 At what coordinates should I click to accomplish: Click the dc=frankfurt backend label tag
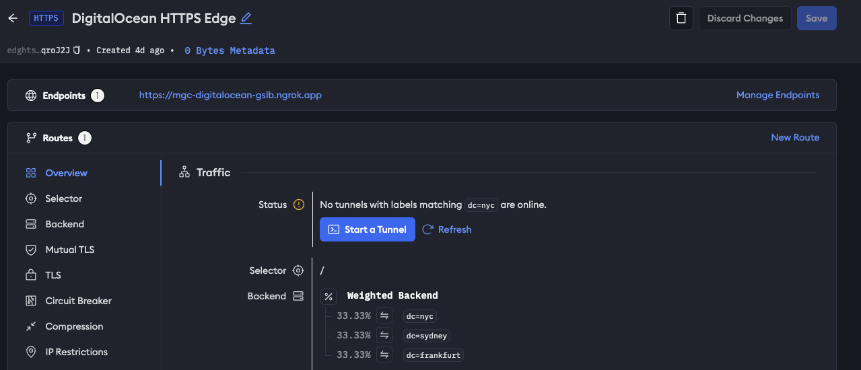(433, 355)
